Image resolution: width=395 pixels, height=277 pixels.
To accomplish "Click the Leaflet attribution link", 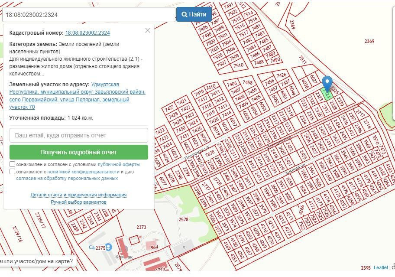I will (381, 268).
